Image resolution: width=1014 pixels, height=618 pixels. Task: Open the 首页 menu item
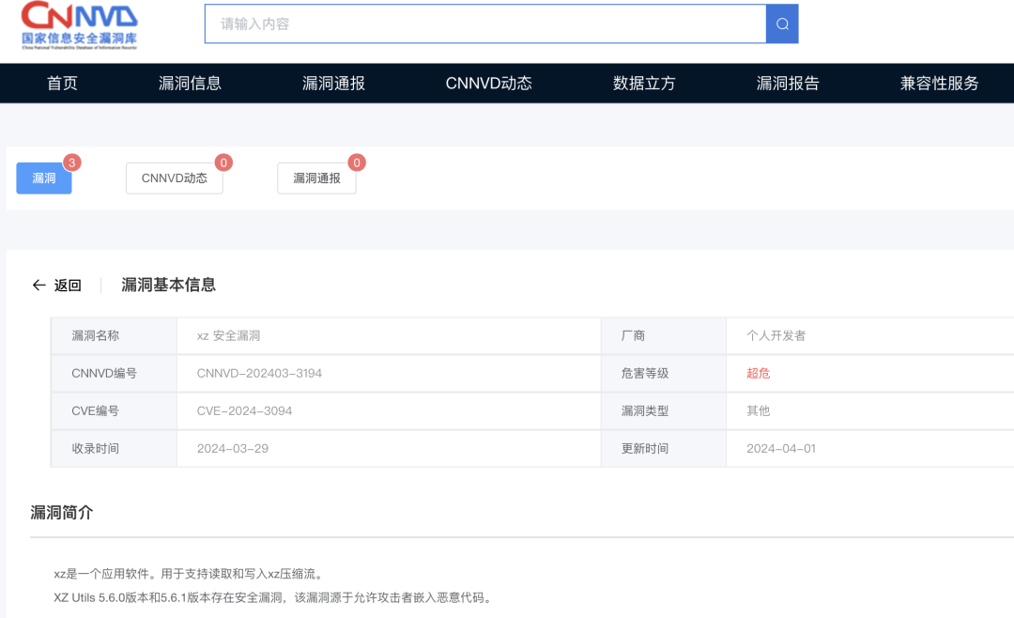(x=62, y=83)
